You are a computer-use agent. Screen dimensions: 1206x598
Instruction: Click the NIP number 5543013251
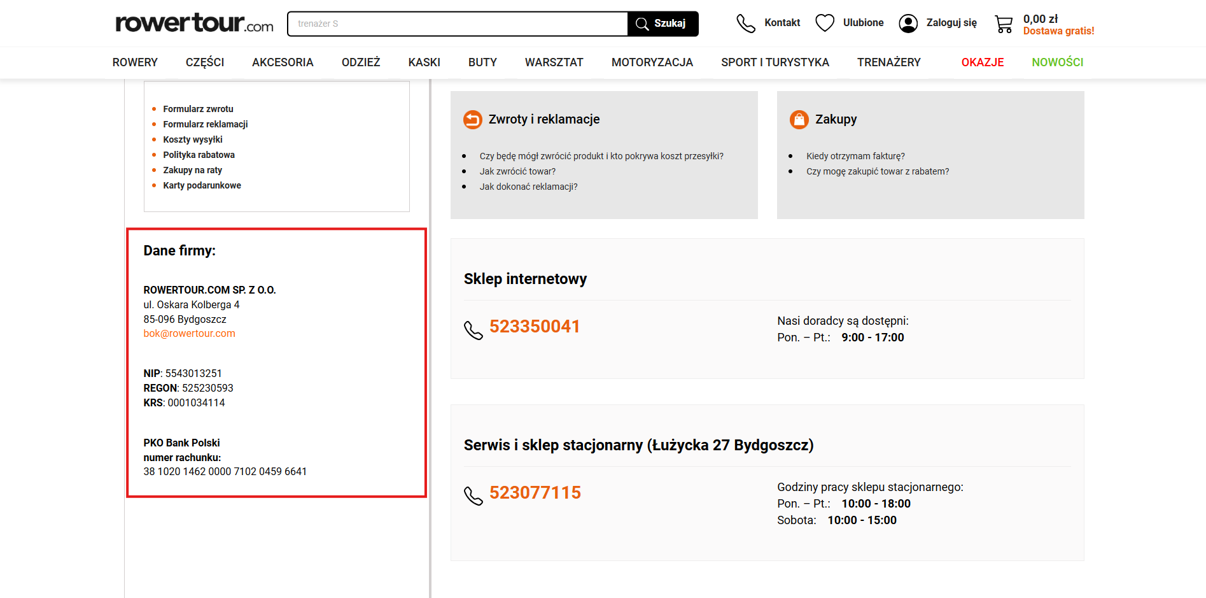point(193,374)
